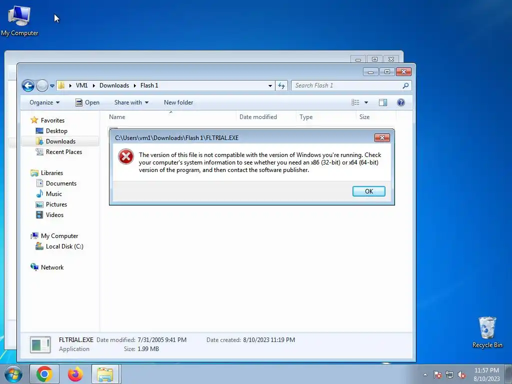Expand the arrow after Downloads breadcrumb

coord(134,85)
